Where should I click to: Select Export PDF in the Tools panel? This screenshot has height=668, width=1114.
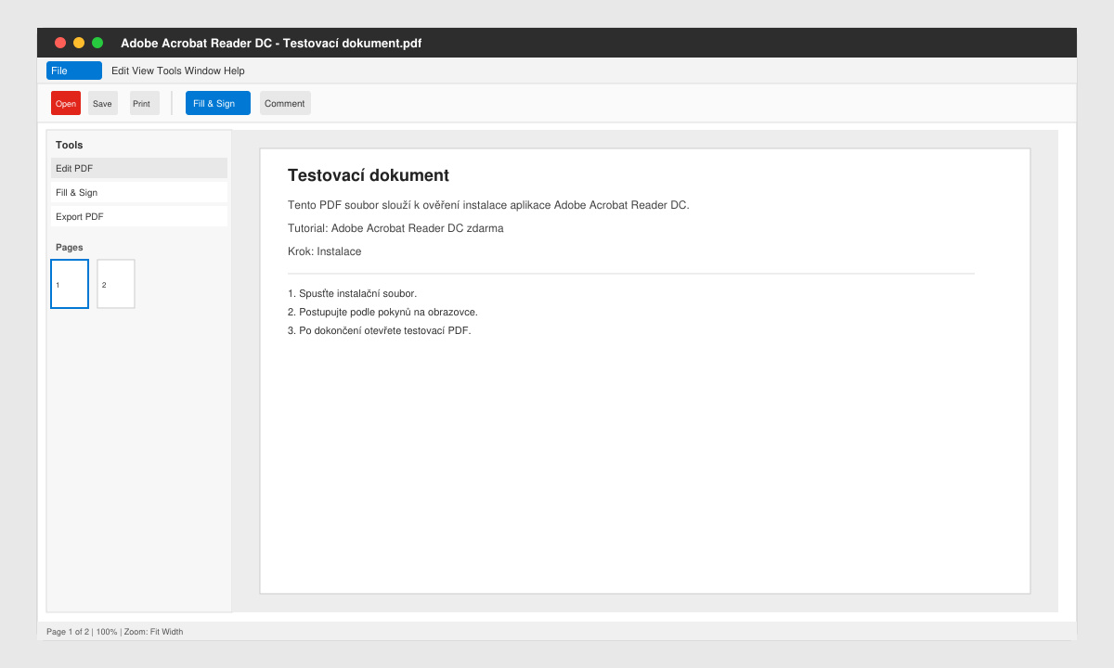coord(139,216)
